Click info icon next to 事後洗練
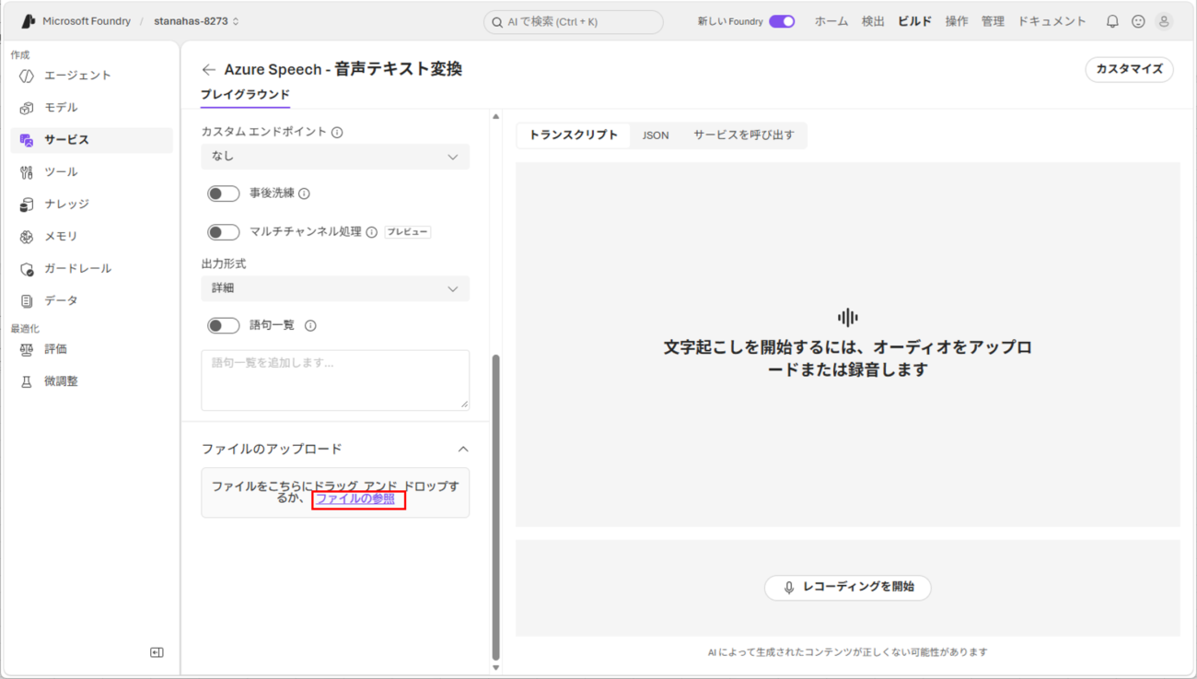 (304, 193)
